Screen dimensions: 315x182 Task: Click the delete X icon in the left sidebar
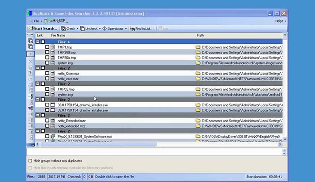click(x=31, y=62)
